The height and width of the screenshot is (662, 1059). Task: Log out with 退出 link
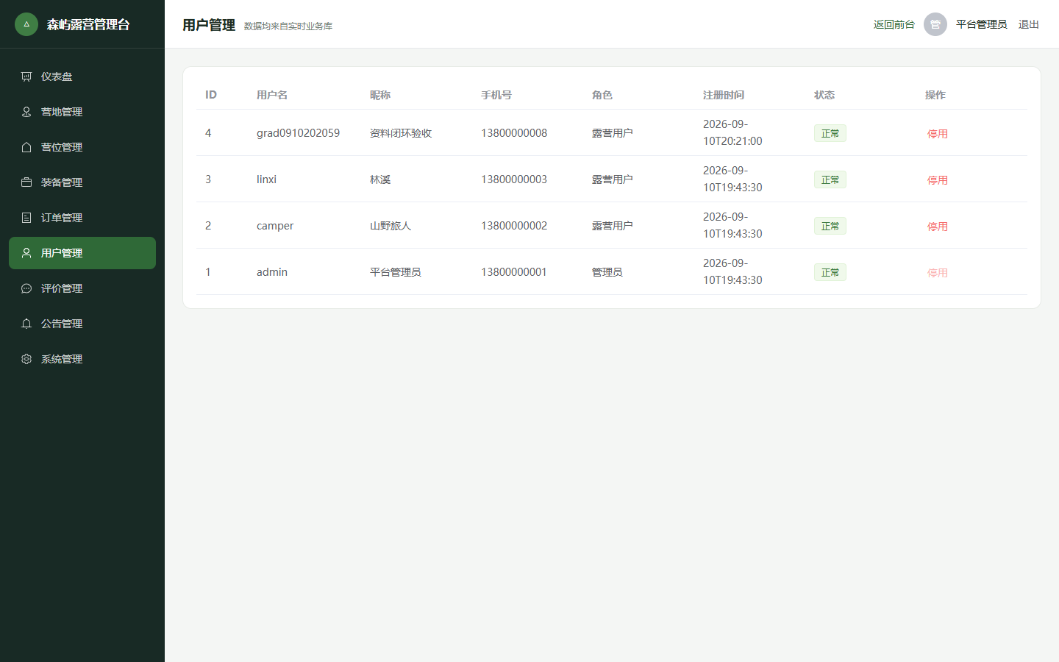(1028, 24)
